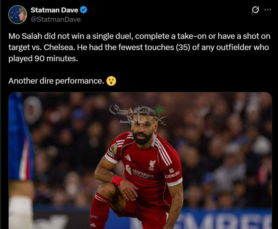Click the Statman Dave display name
This screenshot has width=278, height=229.
point(54,10)
